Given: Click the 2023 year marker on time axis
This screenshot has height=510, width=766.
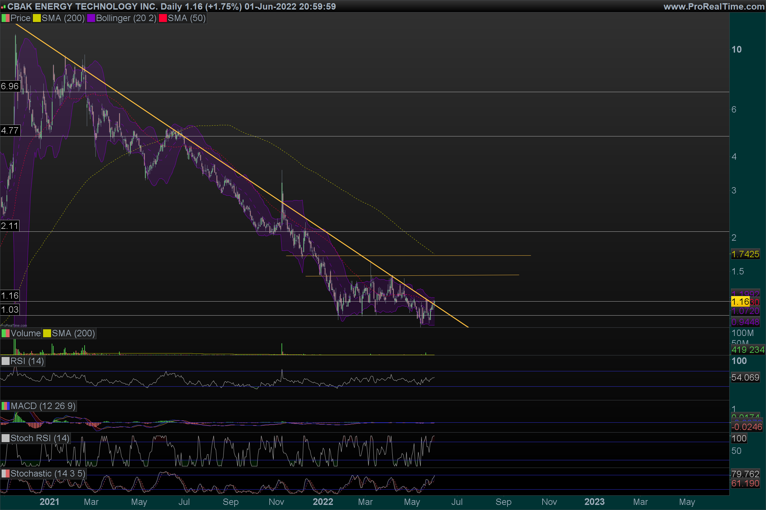Looking at the screenshot, I should coord(594,502).
